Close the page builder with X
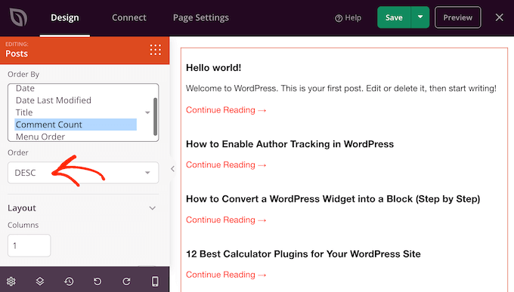This screenshot has height=292, width=514. (x=499, y=17)
